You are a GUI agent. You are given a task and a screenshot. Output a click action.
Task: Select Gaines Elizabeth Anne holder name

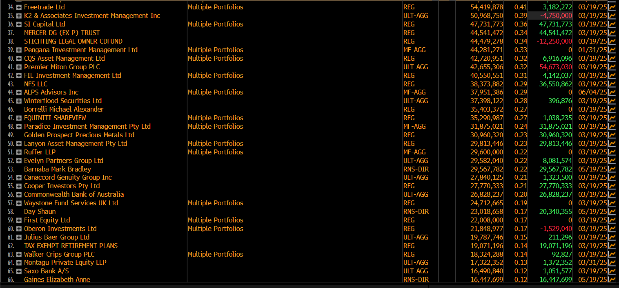(57, 279)
